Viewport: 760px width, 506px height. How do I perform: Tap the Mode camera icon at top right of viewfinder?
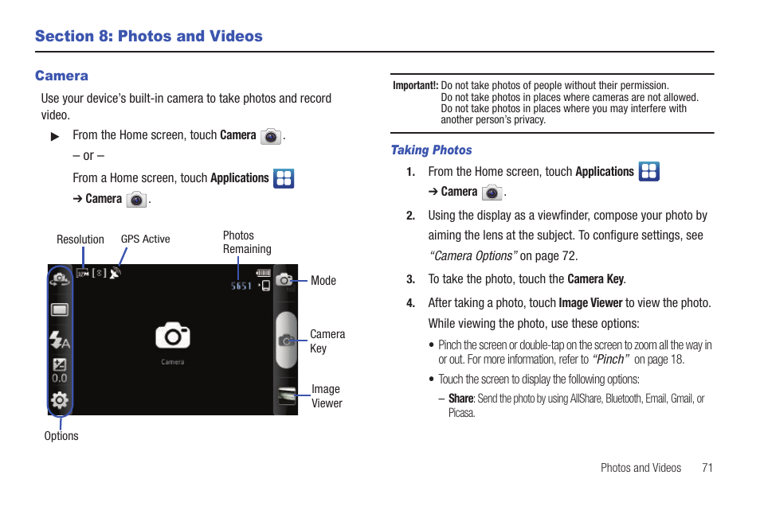pos(284,280)
